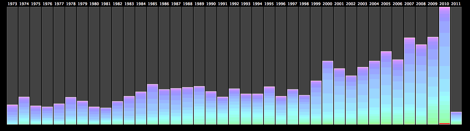Select the 1977 year bar
Screen dimensions: 470x131
pyautogui.click(x=59, y=114)
